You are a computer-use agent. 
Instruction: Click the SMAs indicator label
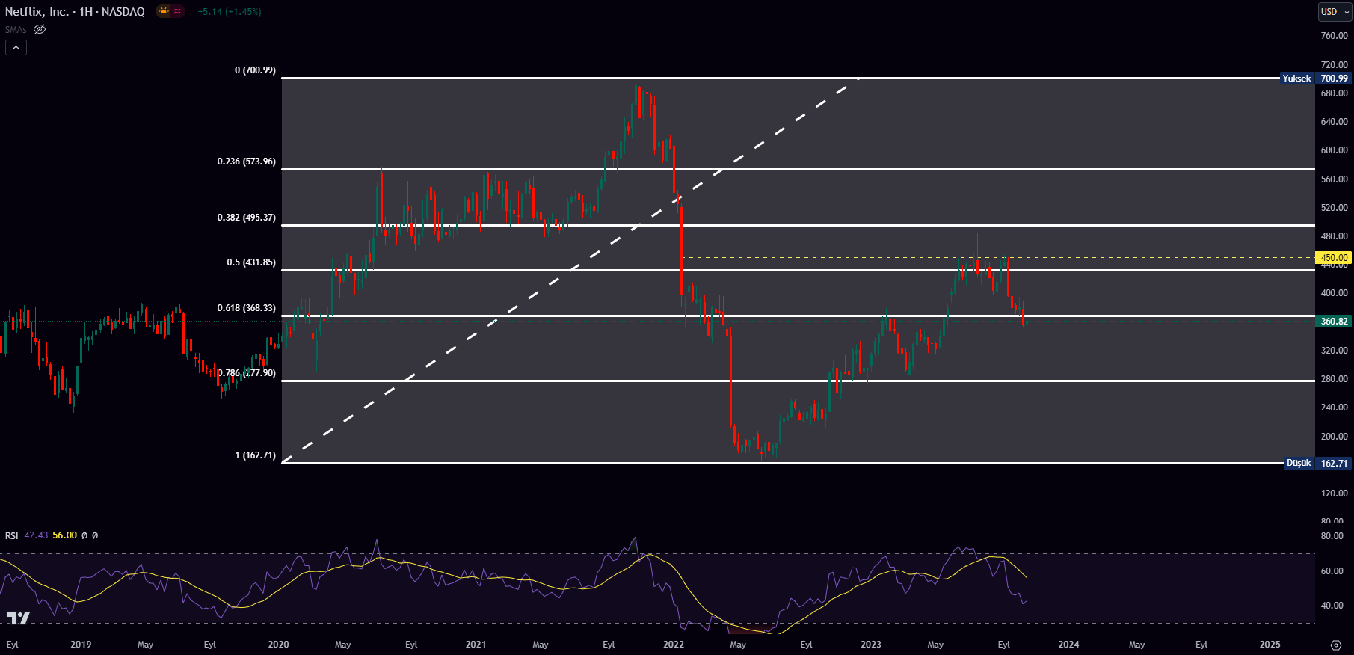pyautogui.click(x=16, y=30)
